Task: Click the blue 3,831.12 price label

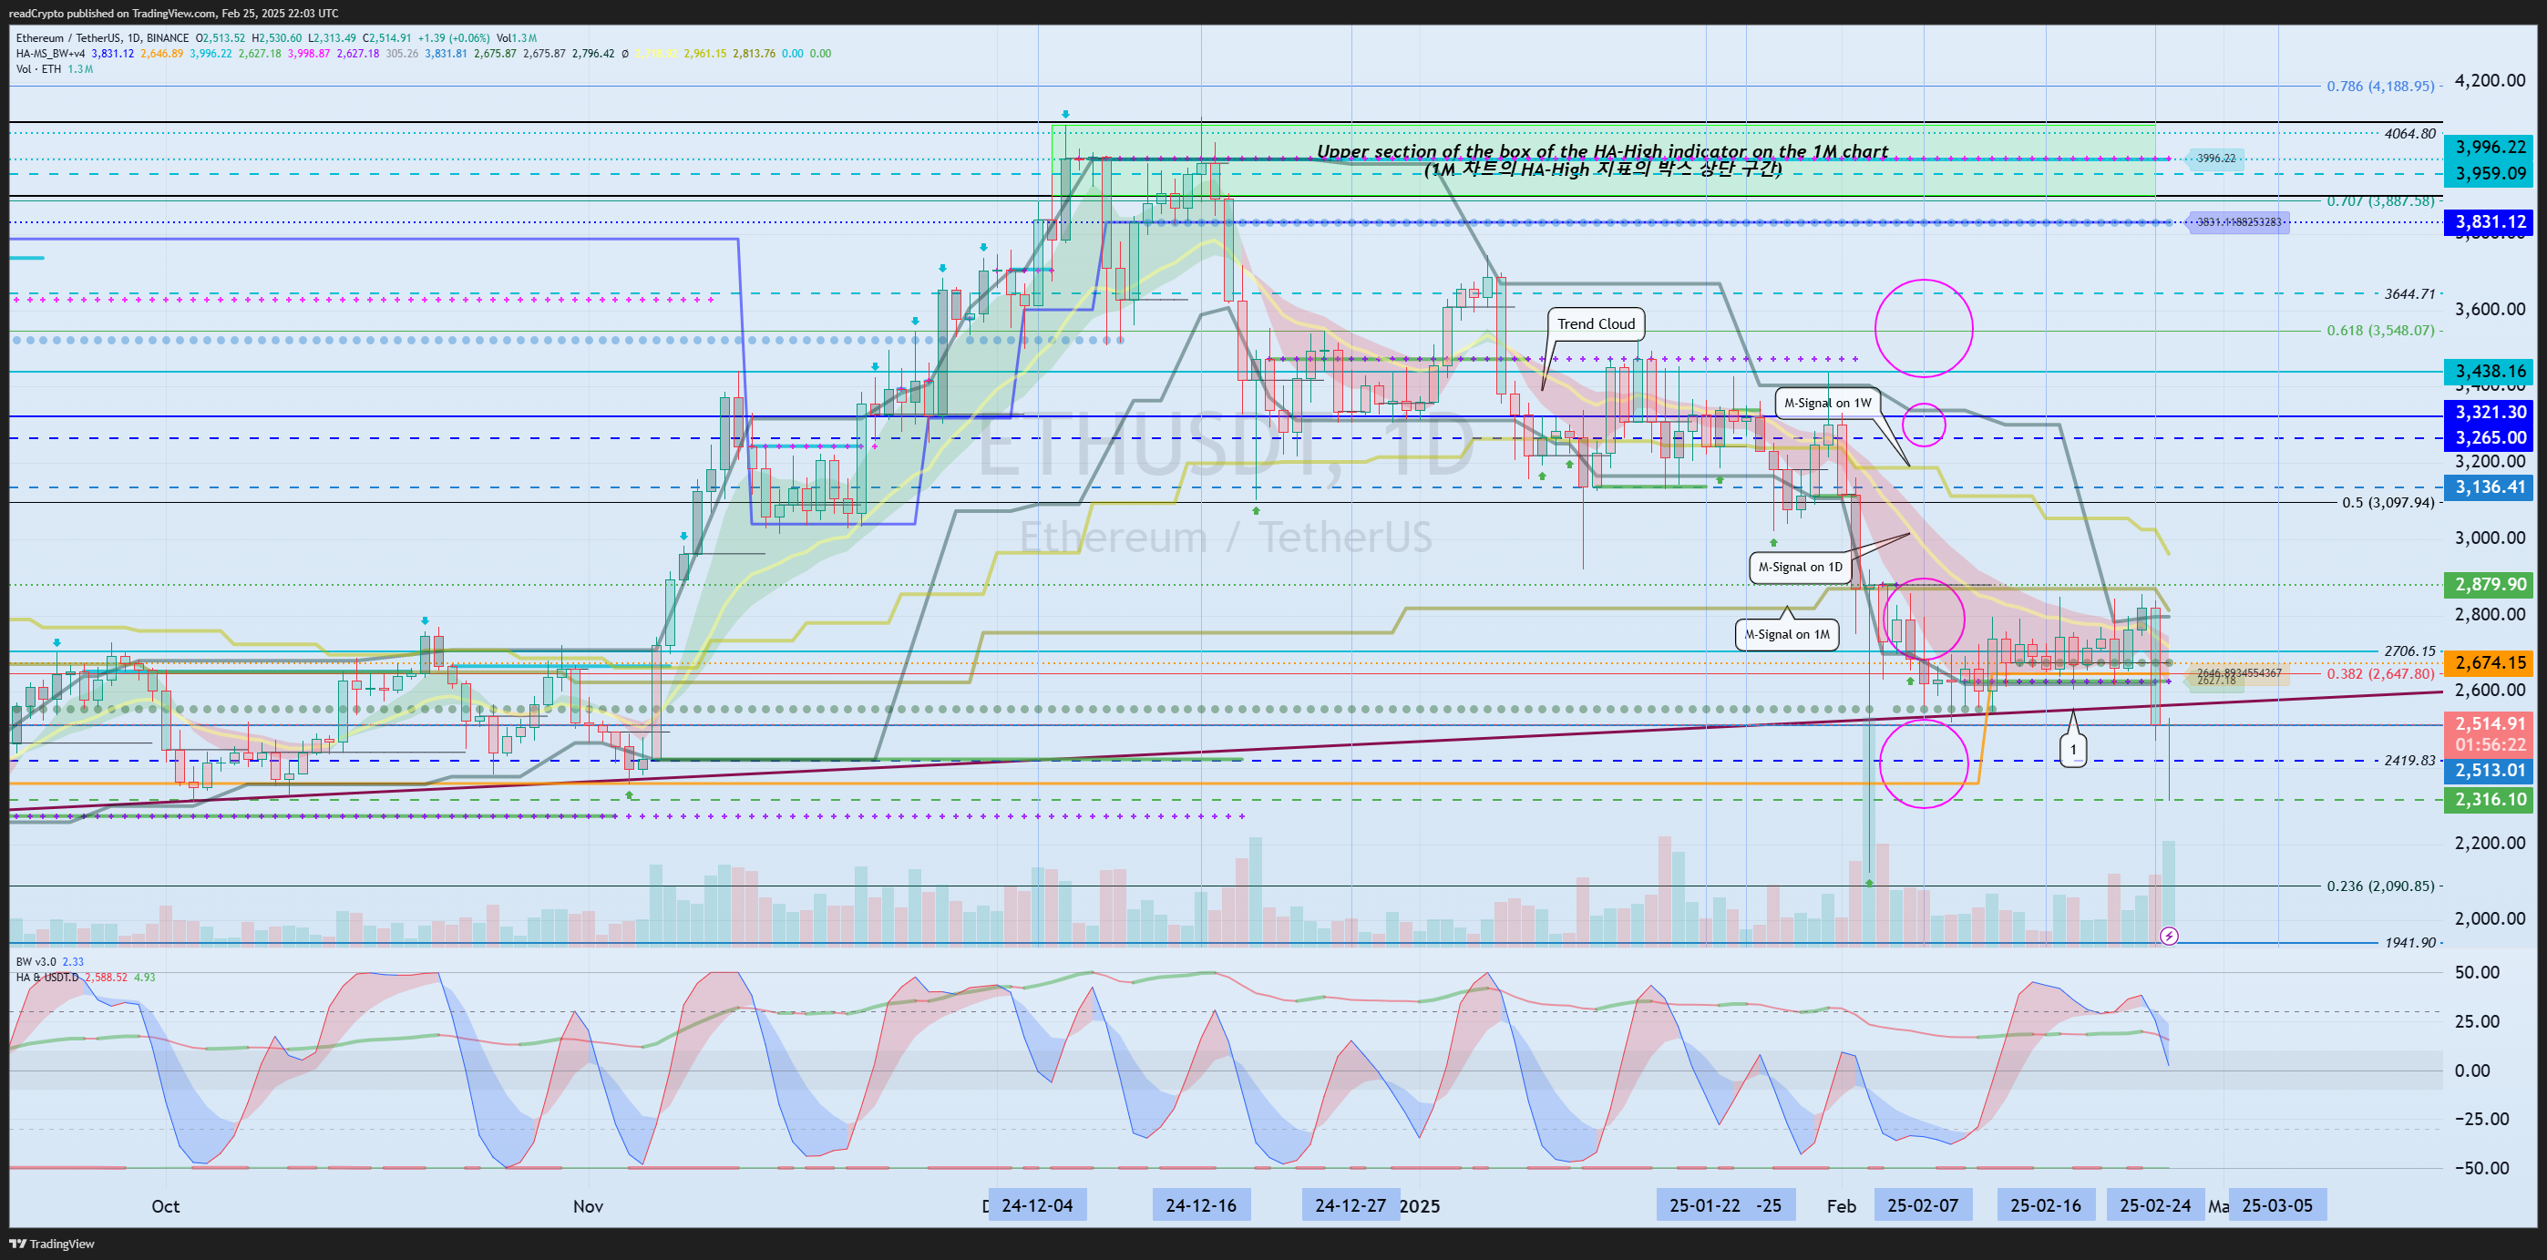Action: [x=2491, y=222]
